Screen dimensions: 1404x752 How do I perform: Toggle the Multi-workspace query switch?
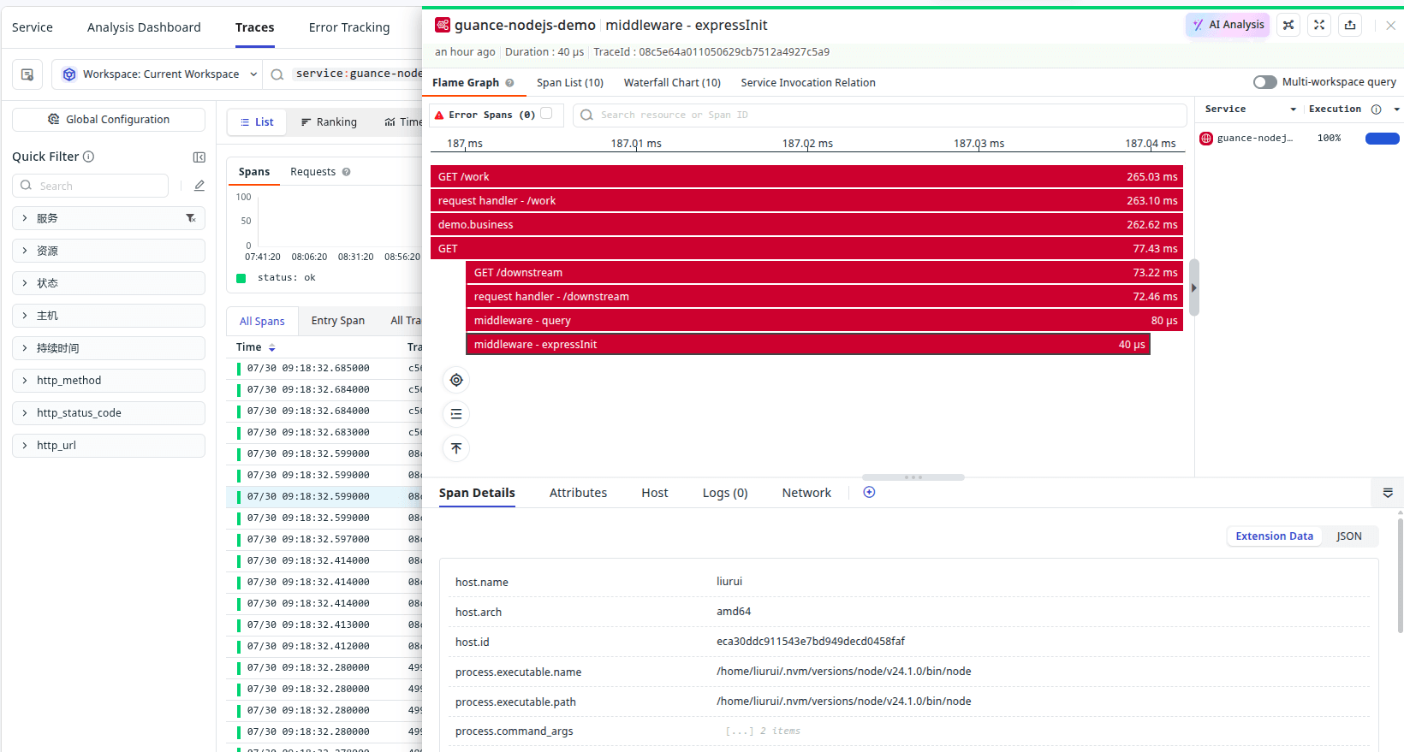pos(1264,82)
